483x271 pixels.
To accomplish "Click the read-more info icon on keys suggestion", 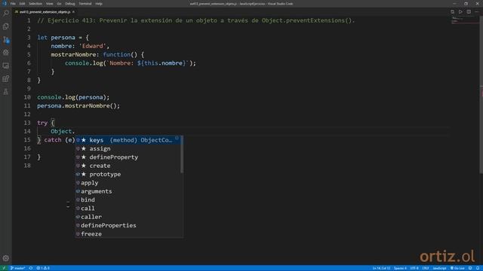I will [x=177, y=139].
